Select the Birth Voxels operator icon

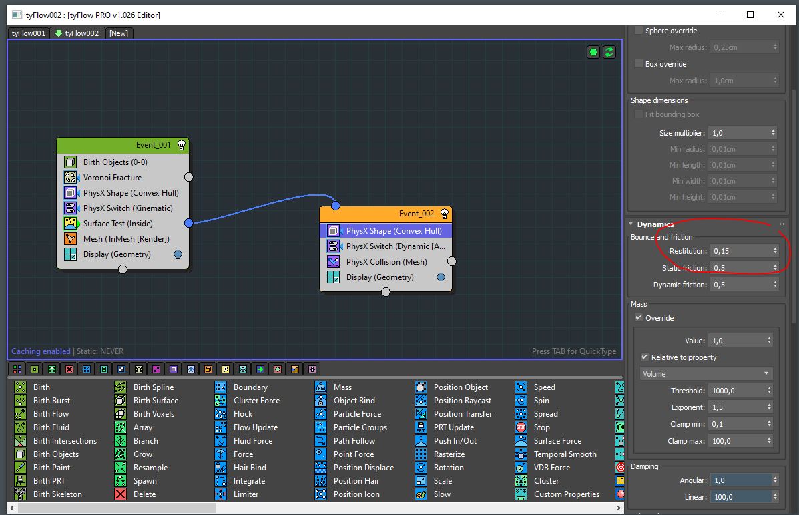(x=120, y=413)
